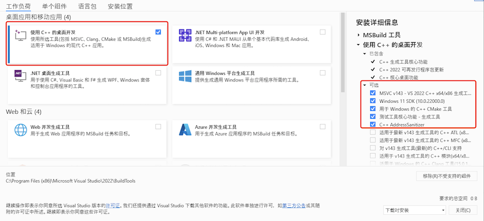Uncheck 测试工具核心功能 - 生成工具
The height and width of the screenshot is (221, 484).
(x=373, y=117)
